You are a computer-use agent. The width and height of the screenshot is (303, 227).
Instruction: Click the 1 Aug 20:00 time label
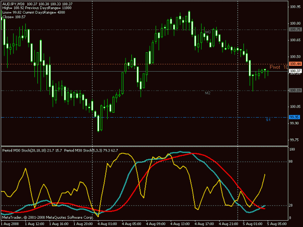pos(83,224)
